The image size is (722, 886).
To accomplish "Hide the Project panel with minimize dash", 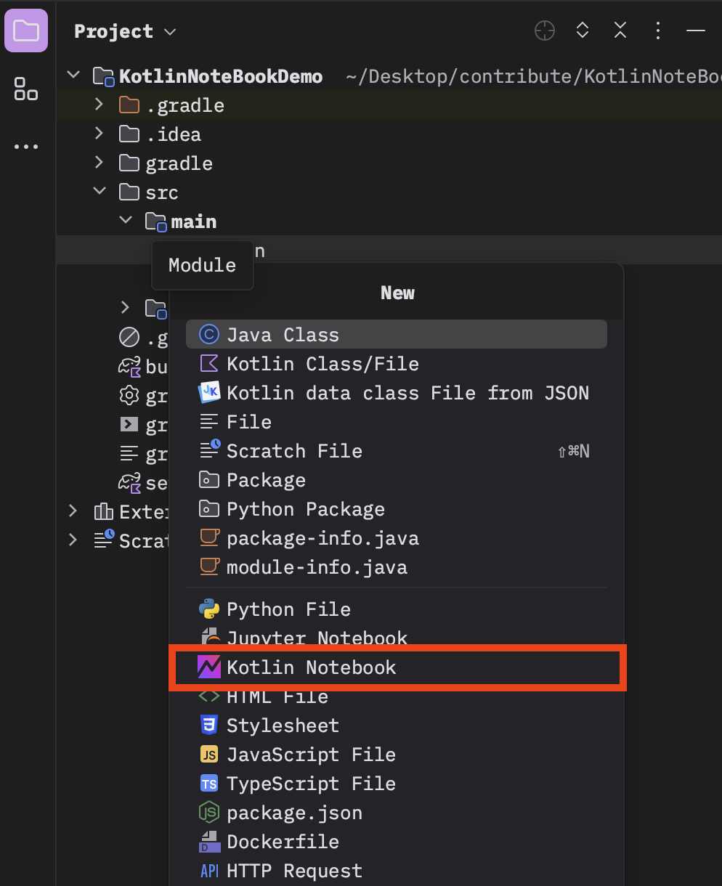I will [x=696, y=31].
